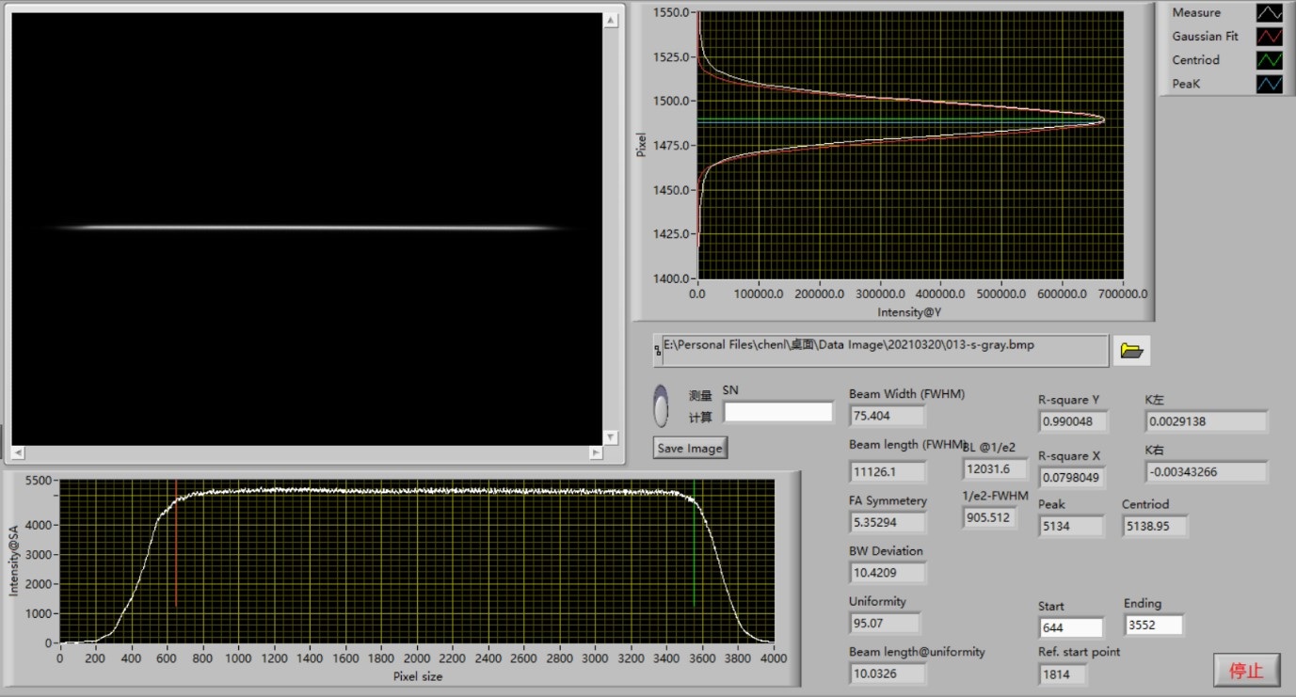Click the Ref. start point field

pyautogui.click(x=1062, y=674)
